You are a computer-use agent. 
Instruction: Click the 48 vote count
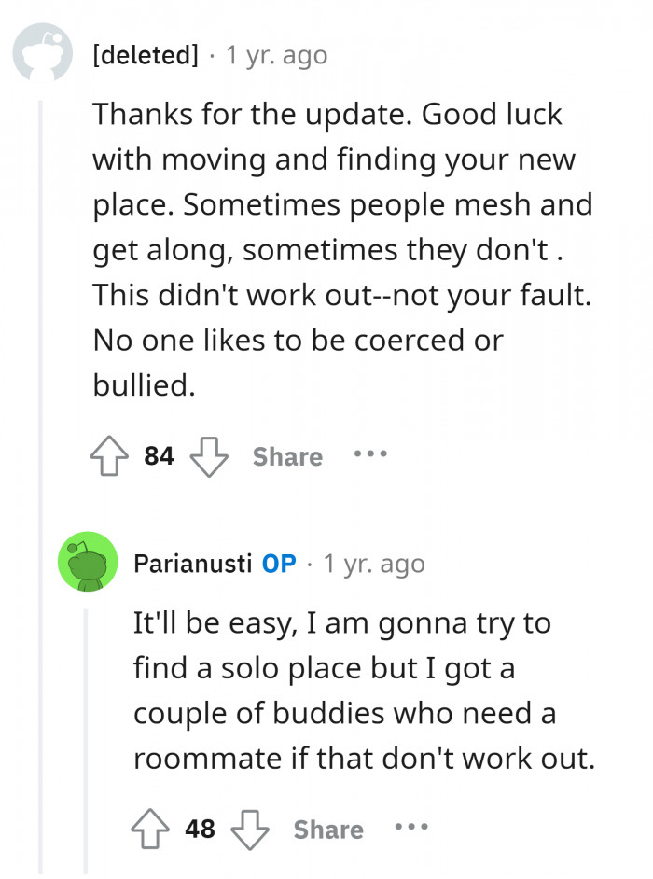click(x=200, y=830)
